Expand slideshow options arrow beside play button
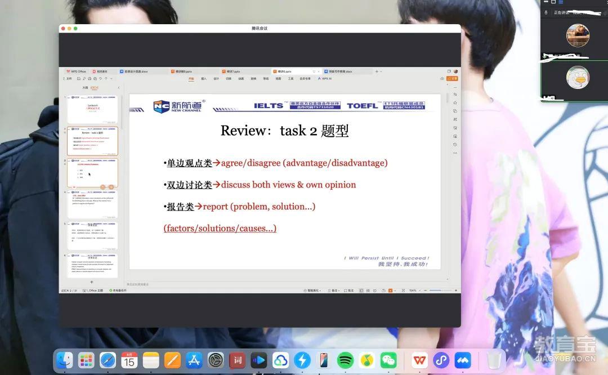The image size is (608, 375). (x=395, y=291)
